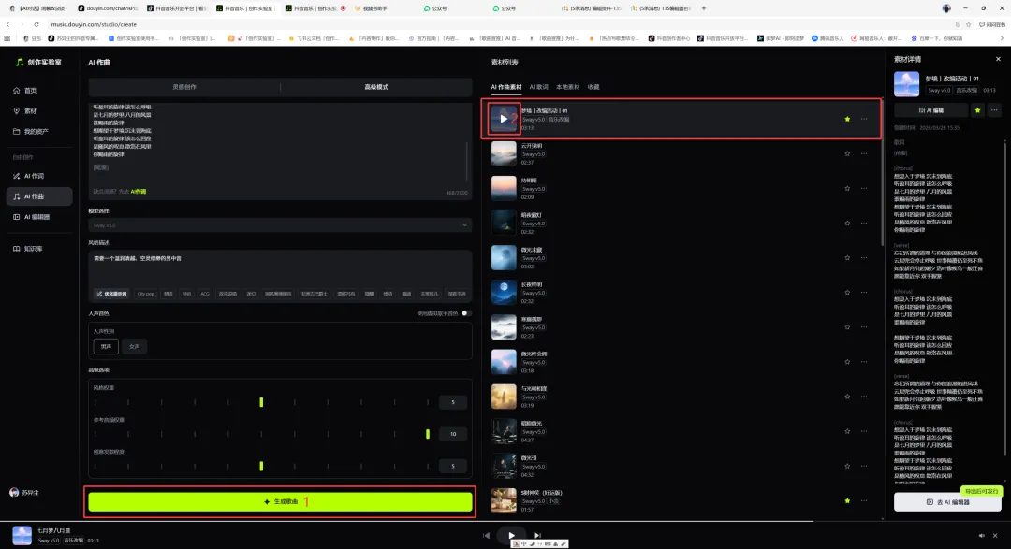This screenshot has height=549, width=1011.
Task: Open more menu in 素材详情 panel
Action: (994, 110)
